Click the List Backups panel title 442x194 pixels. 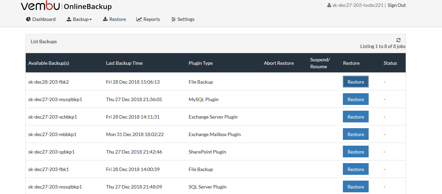pos(44,41)
